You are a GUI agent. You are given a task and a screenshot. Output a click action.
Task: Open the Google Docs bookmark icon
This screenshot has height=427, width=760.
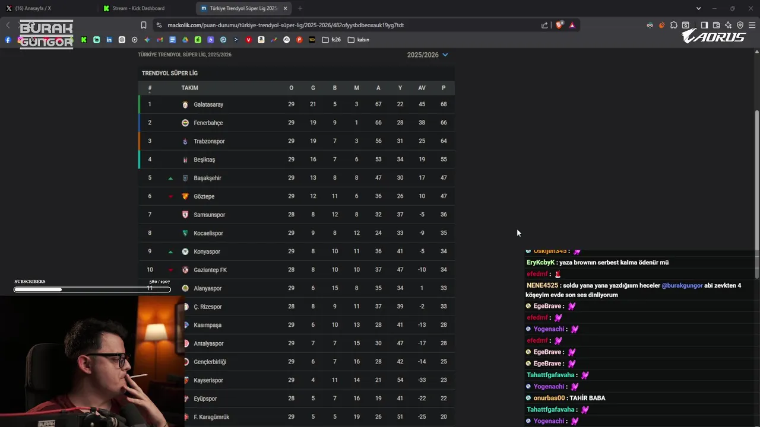[172, 40]
